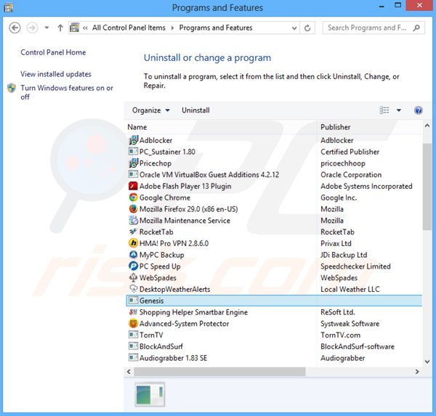436x416 pixels.
Task: Click the Adobe Flash Player icon
Action: (134, 186)
